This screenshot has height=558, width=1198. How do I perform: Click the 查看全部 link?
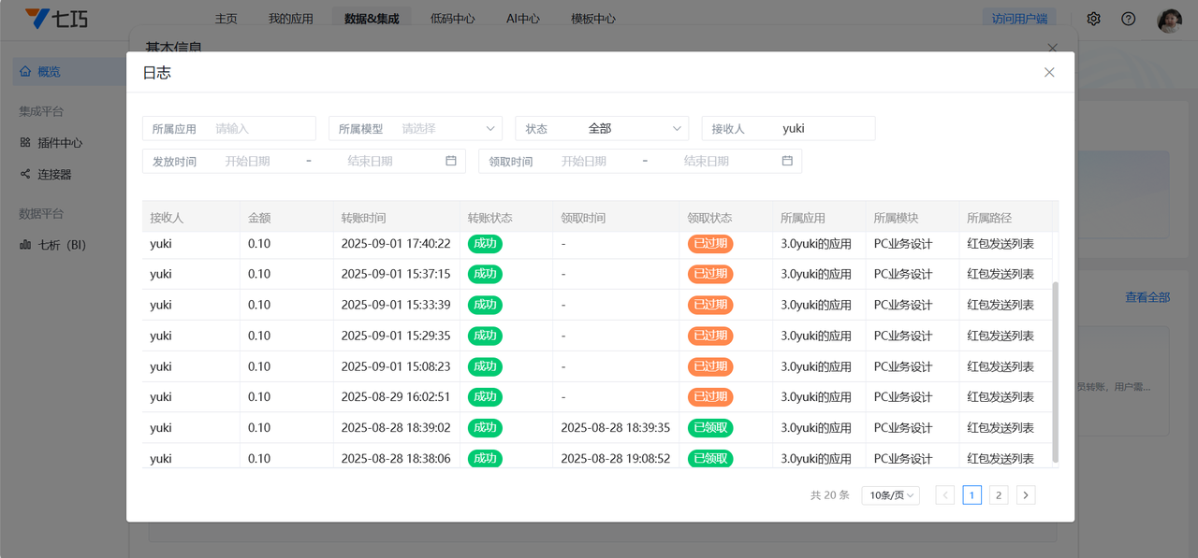tap(1147, 297)
